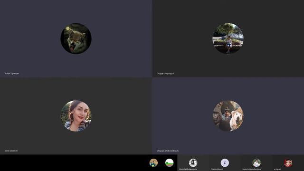
Task: Click the name label under the smiling woman tile
Action: pyautogui.click(x=11, y=151)
